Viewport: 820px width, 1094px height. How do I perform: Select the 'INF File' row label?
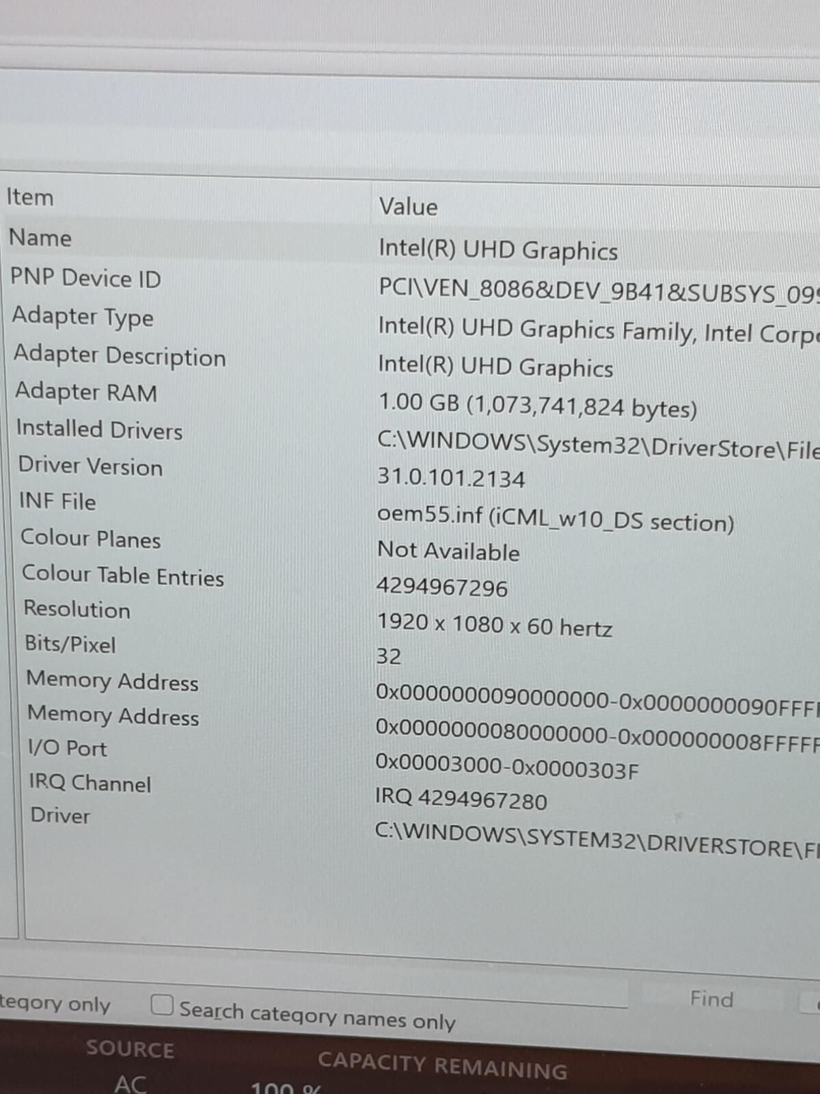(x=57, y=501)
